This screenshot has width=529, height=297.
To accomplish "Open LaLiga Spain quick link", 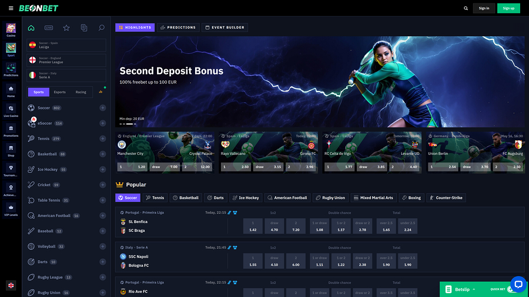I will (x=66, y=45).
